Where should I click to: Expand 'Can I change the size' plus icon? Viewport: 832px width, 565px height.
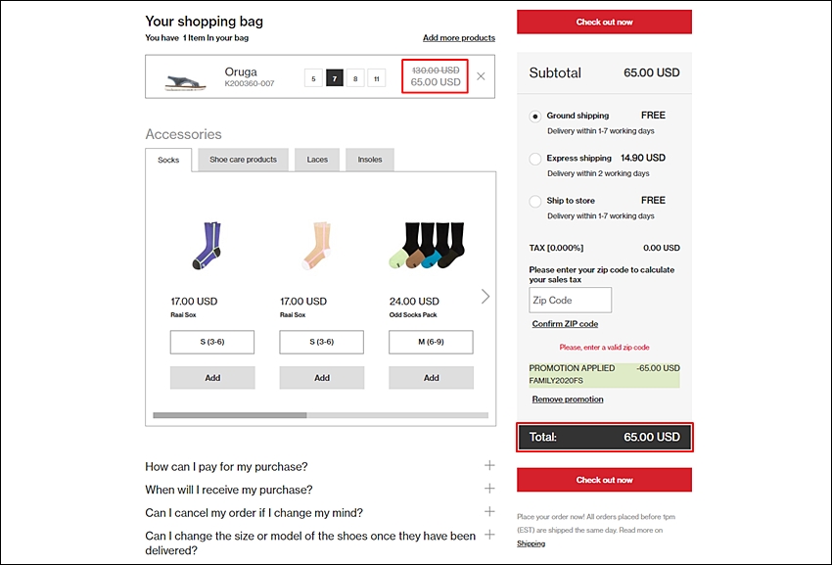click(x=489, y=535)
